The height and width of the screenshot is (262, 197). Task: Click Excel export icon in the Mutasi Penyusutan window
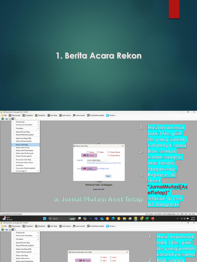pyautogui.click(x=3, y=230)
